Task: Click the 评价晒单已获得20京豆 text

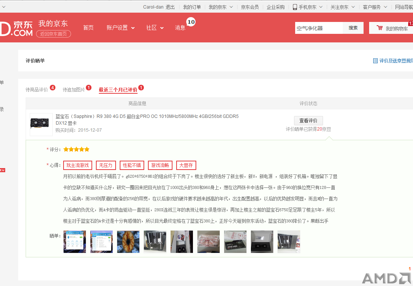Action: [309, 129]
